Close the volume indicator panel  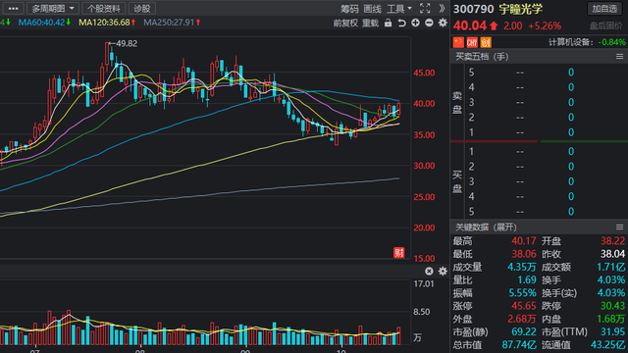429,272
